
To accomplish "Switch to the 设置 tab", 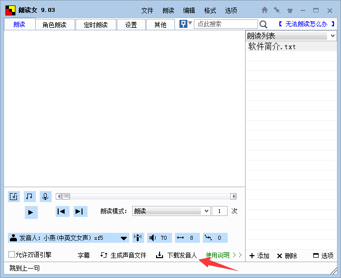I will point(131,25).
